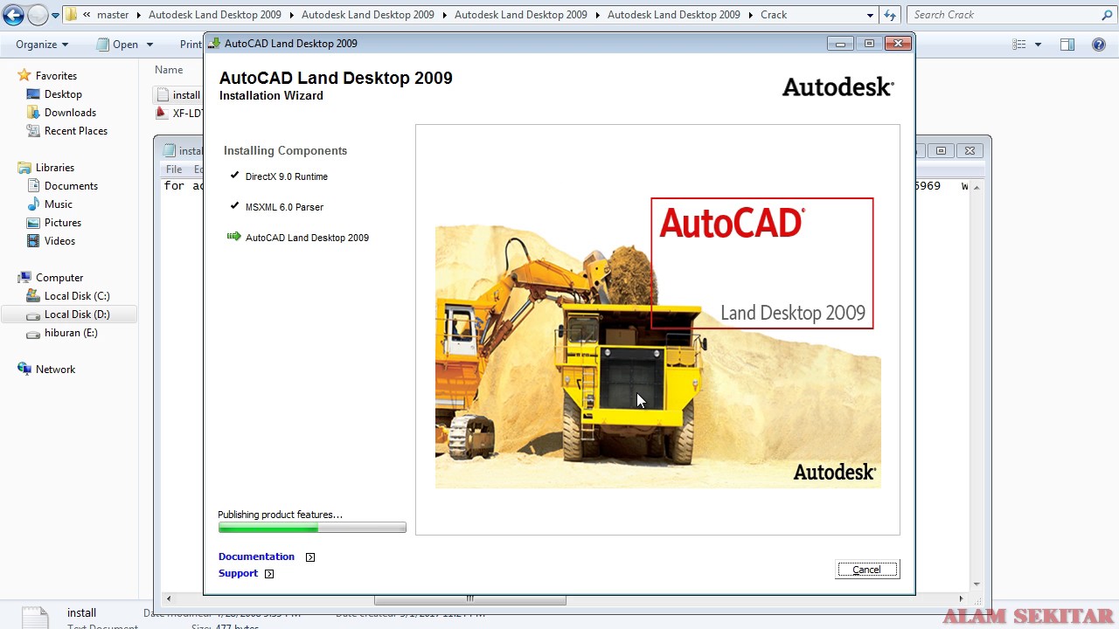Viewport: 1119px width, 629px height.
Task: Click the Notepad scroll up arrow
Action: pyautogui.click(x=977, y=187)
